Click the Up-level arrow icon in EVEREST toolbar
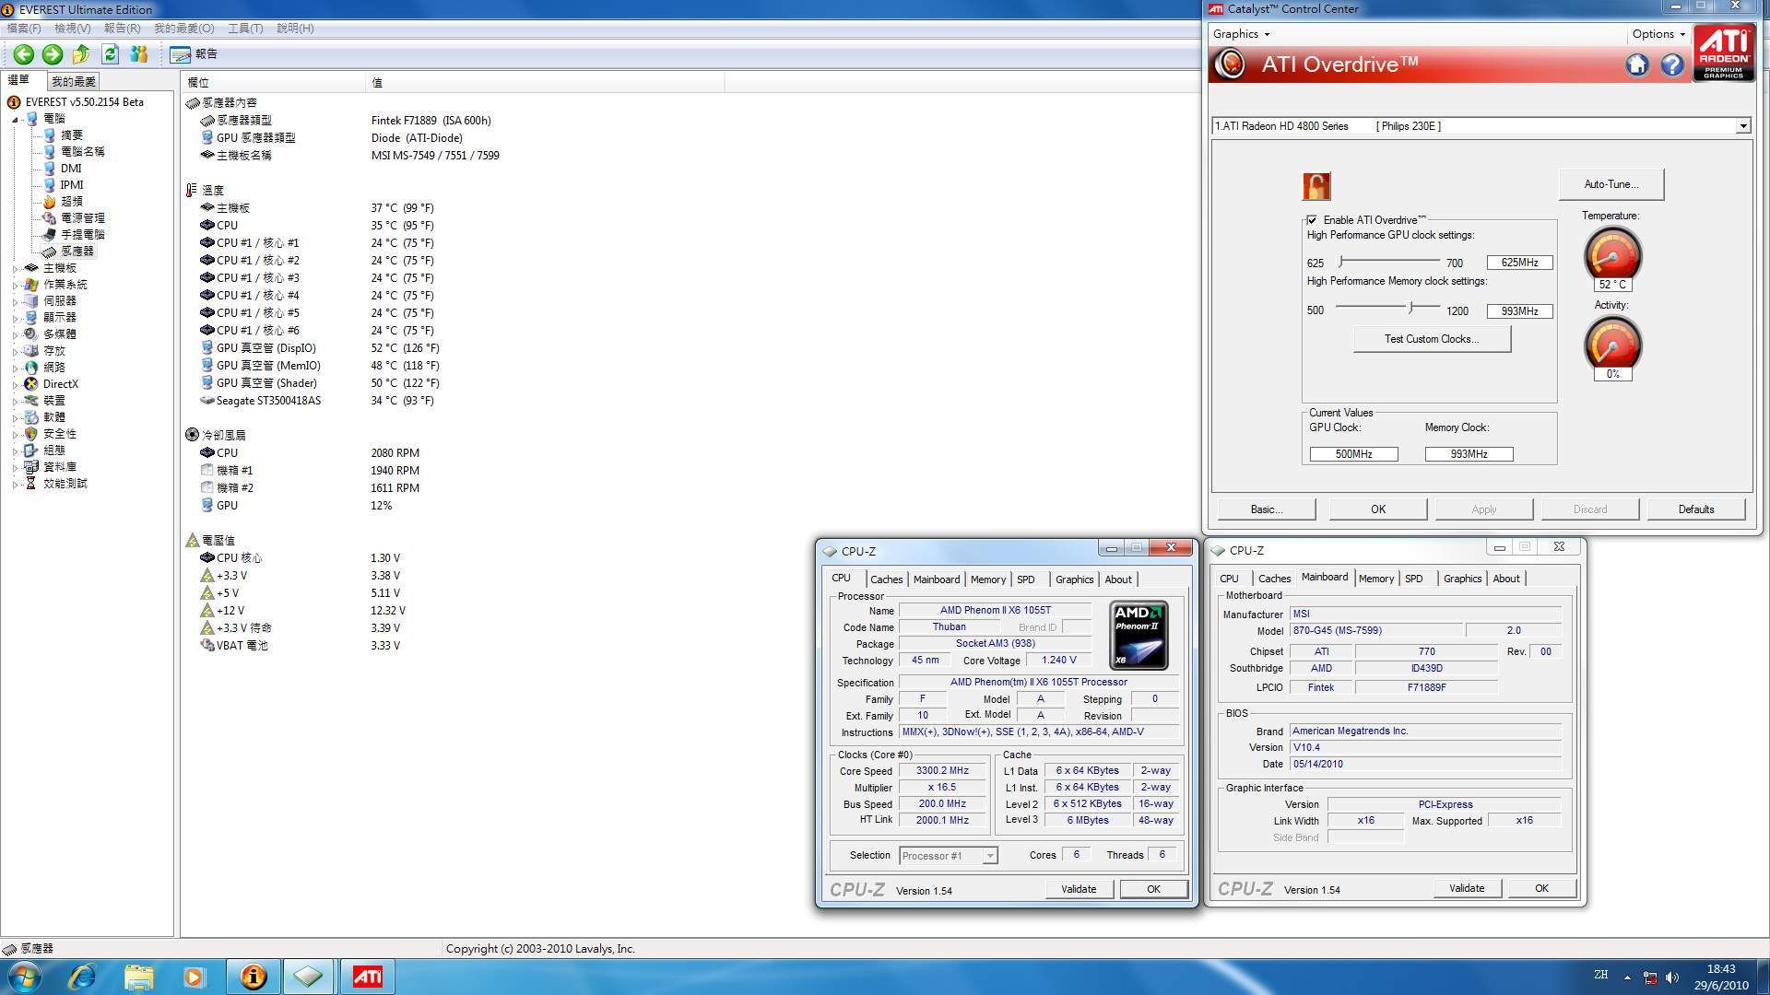 point(81,54)
